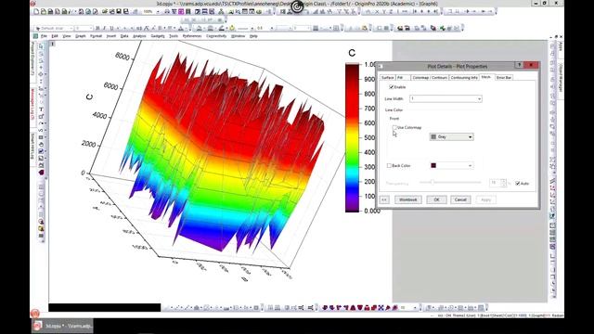Click the Transparency slider handle
The image size is (594, 334).
(432, 183)
